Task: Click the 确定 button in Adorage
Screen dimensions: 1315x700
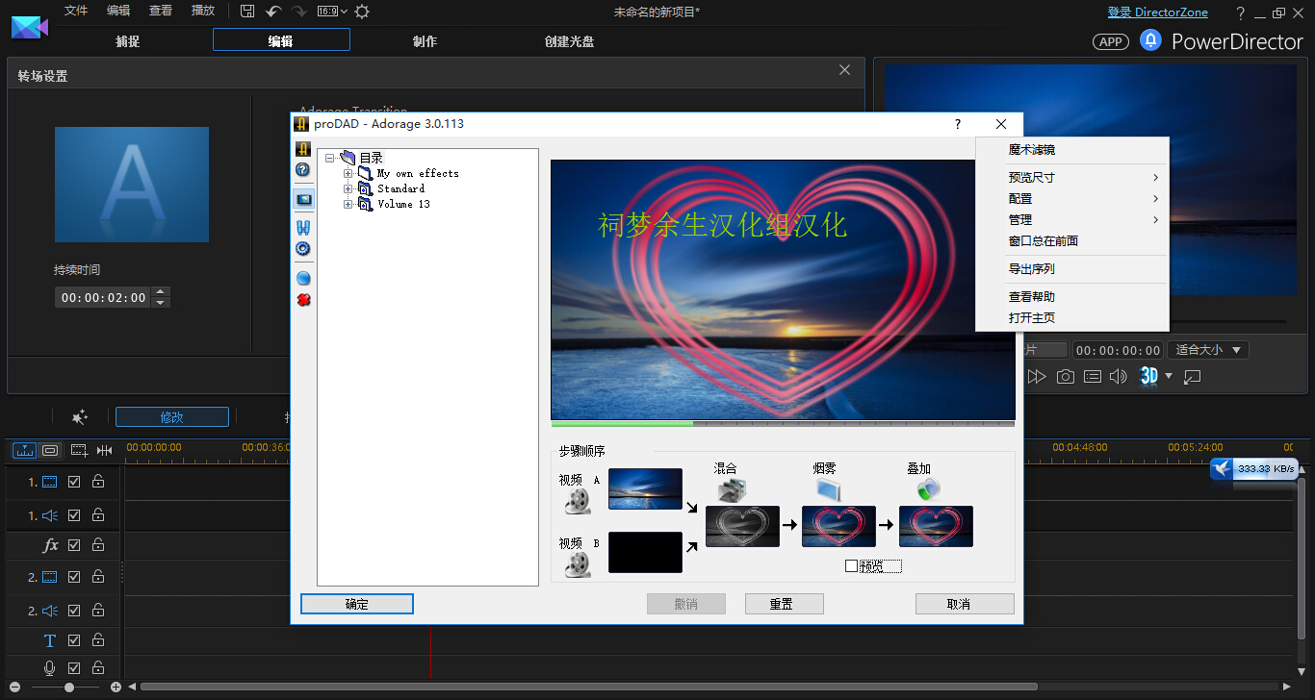Action: [x=357, y=604]
